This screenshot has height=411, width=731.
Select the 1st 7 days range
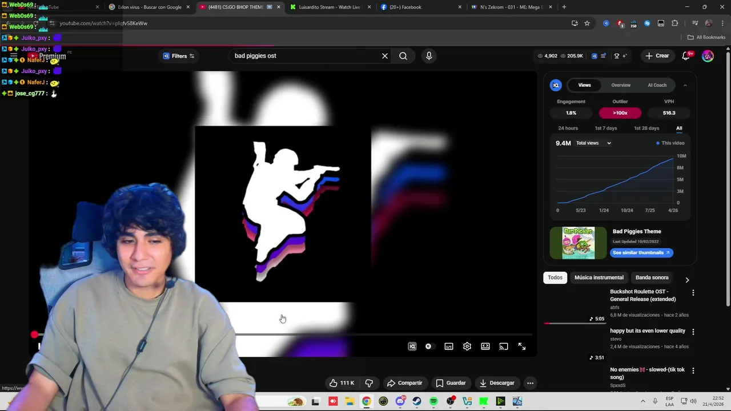point(606,128)
